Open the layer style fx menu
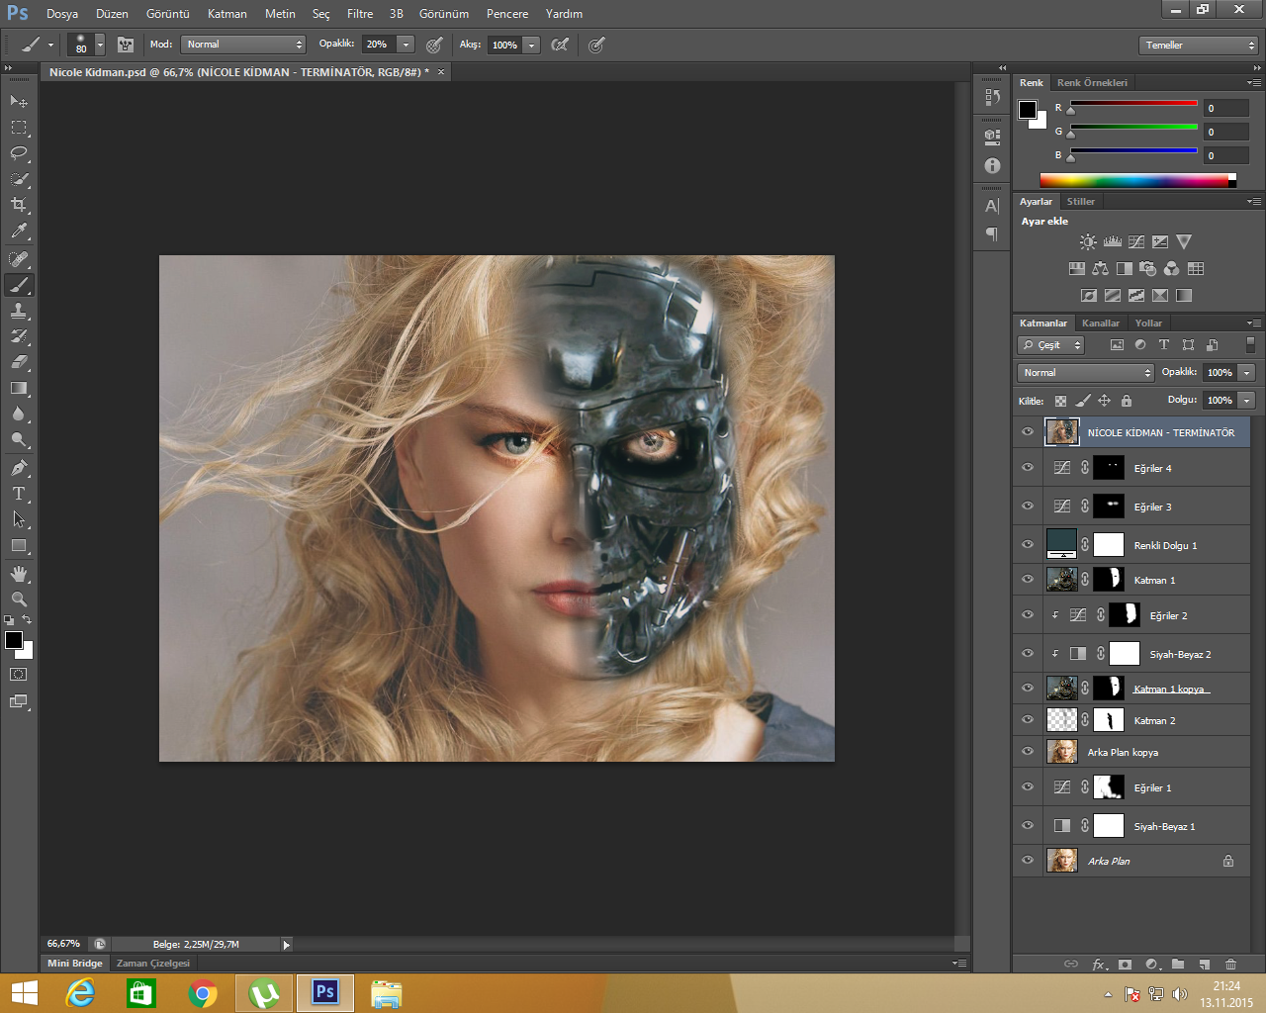This screenshot has height=1013, width=1266. (1099, 964)
